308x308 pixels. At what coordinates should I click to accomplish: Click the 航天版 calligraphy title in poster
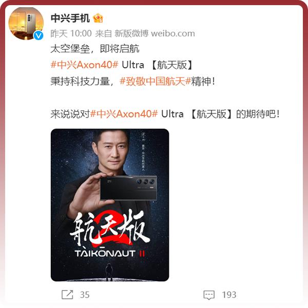click(x=110, y=228)
